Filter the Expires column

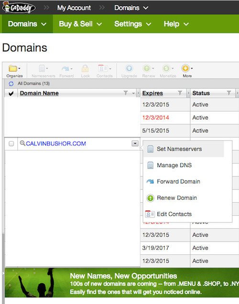[180, 93]
